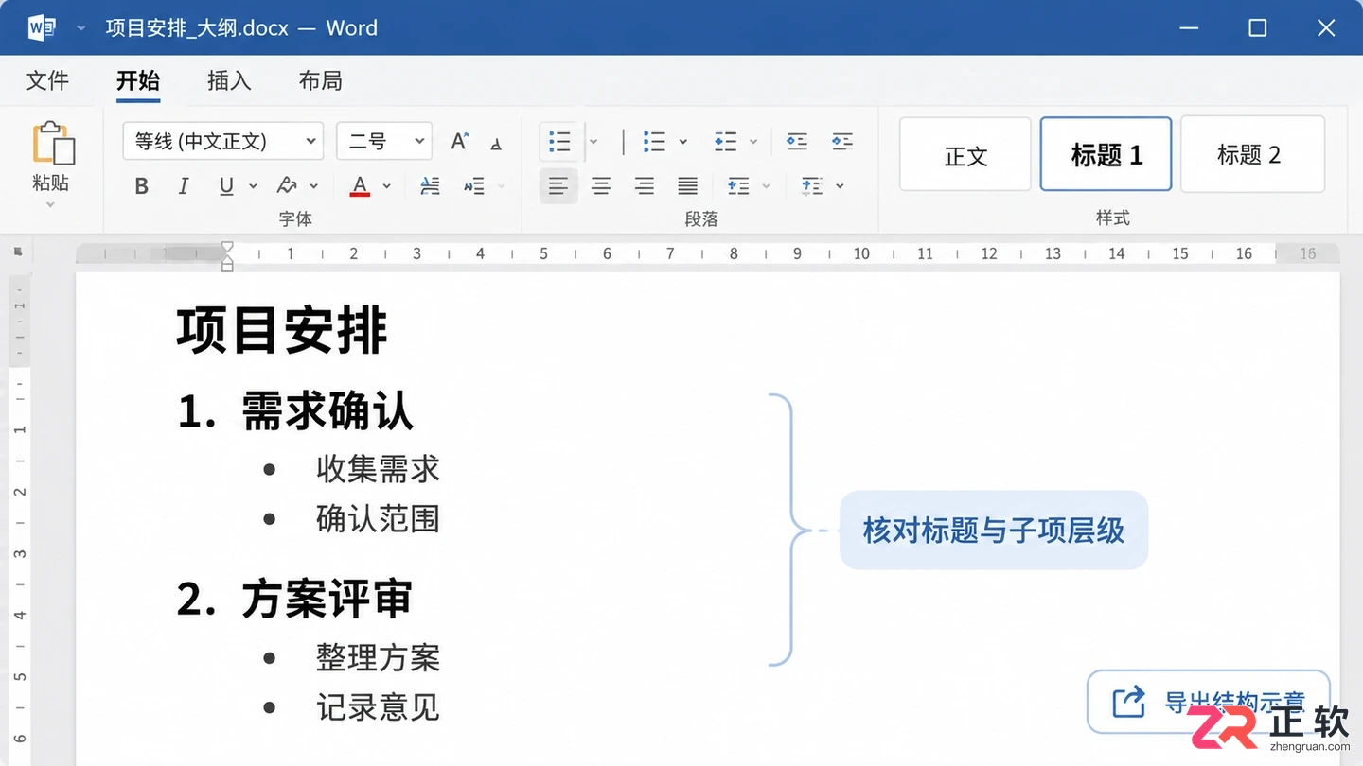Toggle underline formatting
1363x766 pixels.
[226, 186]
